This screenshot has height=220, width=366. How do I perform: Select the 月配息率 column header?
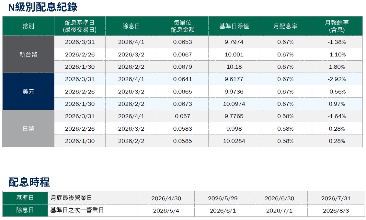click(x=285, y=26)
